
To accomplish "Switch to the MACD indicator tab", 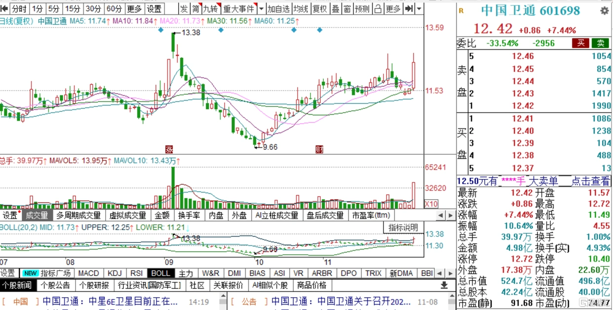I will coord(88,273).
